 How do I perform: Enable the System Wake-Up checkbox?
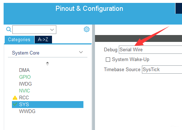108,60
